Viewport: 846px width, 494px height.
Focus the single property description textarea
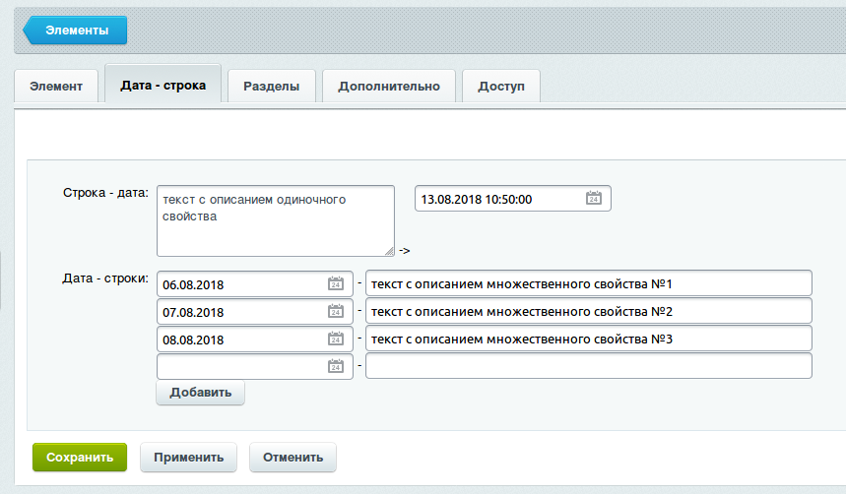pos(275,220)
